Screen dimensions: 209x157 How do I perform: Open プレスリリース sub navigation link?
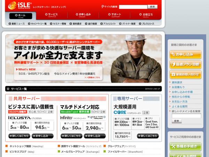[147, 24]
